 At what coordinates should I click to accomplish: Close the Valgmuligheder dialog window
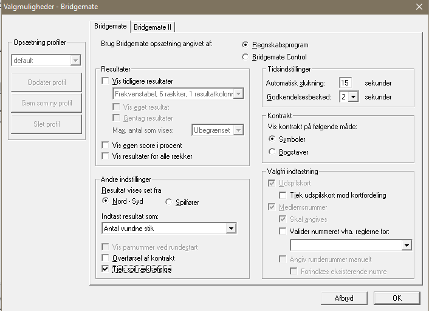click(419, 7)
